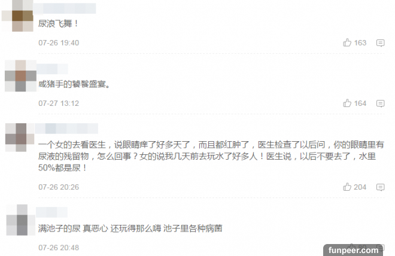Click avatar of 尿浪飞舞 commenter
This screenshot has height=256, width=395.
pyautogui.click(x=17, y=16)
